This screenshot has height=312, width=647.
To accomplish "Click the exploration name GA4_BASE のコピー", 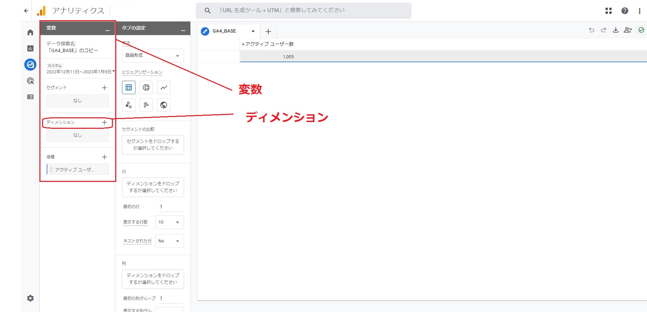I will click(x=72, y=50).
